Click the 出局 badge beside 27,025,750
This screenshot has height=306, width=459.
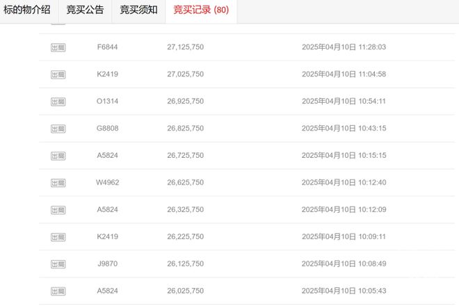click(x=58, y=74)
